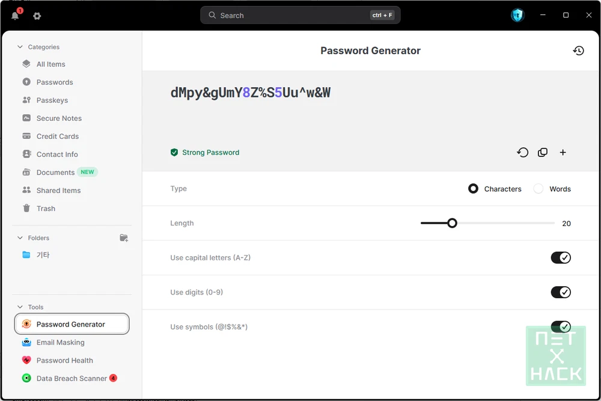Open settings gear icon

click(x=37, y=16)
